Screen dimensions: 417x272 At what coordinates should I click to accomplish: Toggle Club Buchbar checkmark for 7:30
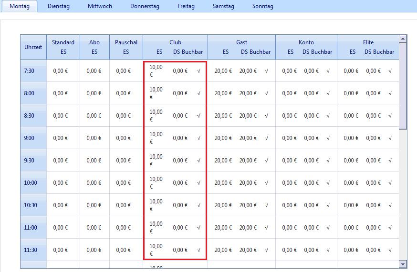pyautogui.click(x=198, y=71)
